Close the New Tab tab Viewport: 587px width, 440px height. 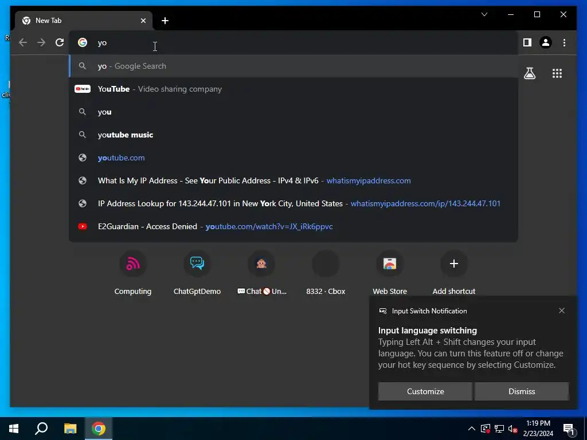point(143,21)
